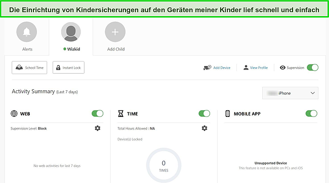Click the View Profile person icon
This screenshot has height=183, width=329.
coord(245,68)
